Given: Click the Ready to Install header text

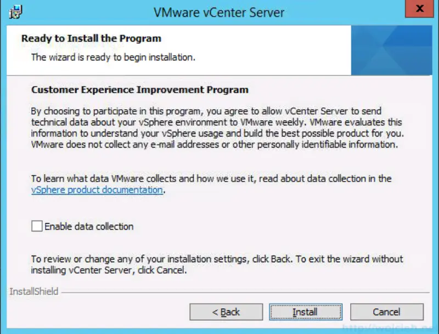Looking at the screenshot, I should pos(91,38).
